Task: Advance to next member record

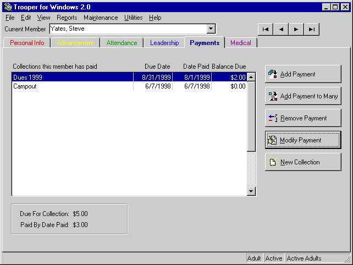Action: click(x=296, y=29)
